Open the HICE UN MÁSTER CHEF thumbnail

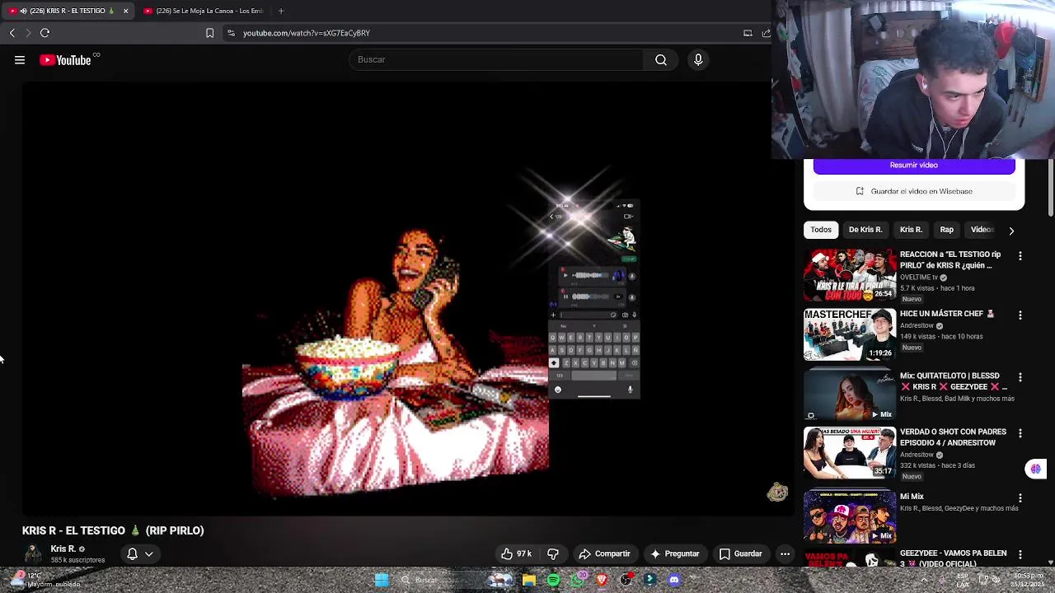pos(850,334)
